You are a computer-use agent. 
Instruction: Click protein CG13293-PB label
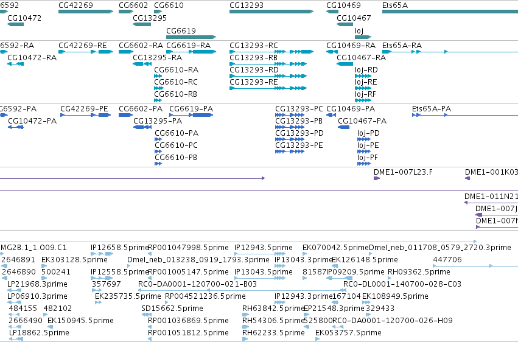299,121
